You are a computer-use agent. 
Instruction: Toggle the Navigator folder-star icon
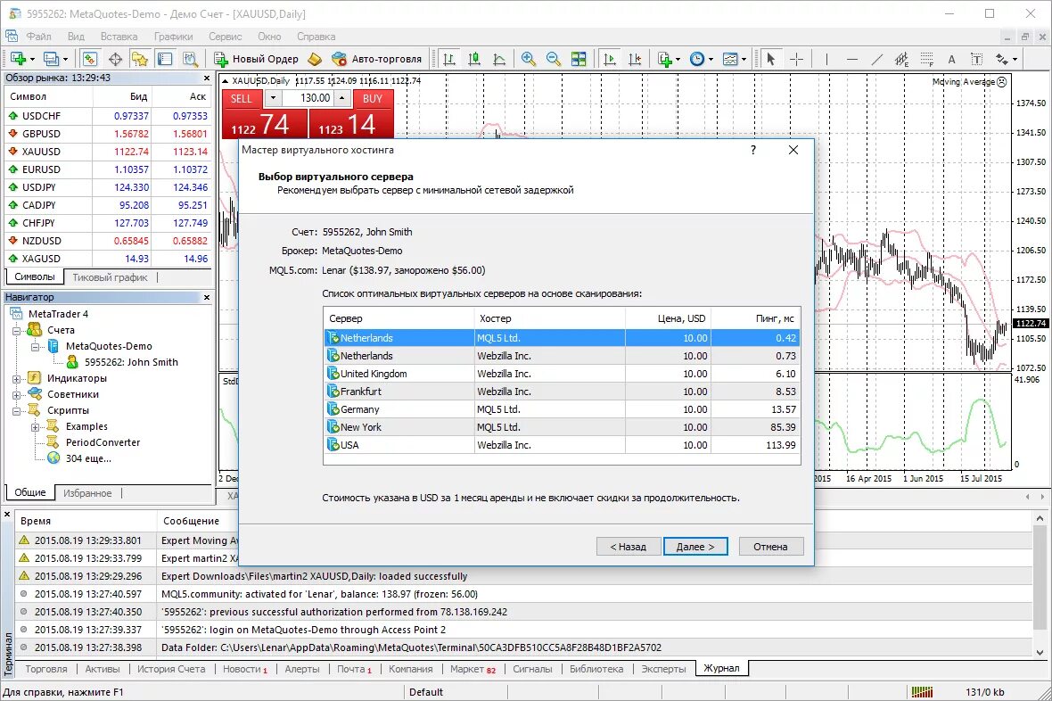(x=140, y=59)
